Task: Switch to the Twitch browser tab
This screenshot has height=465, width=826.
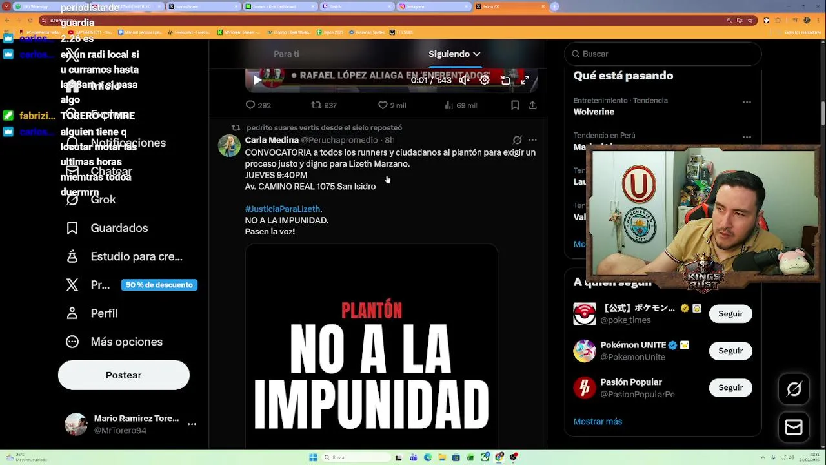Action: (356, 6)
